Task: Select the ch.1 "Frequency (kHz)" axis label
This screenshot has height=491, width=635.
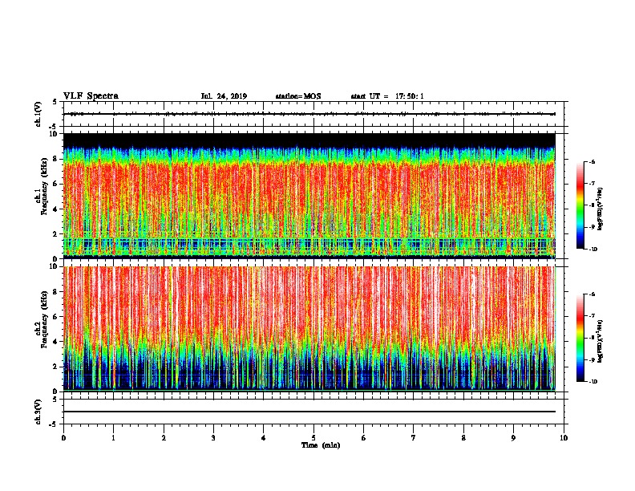Action: click(44, 186)
